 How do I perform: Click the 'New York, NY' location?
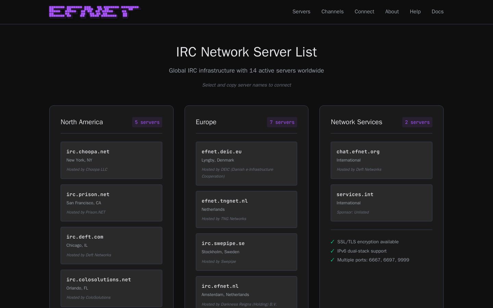click(79, 160)
